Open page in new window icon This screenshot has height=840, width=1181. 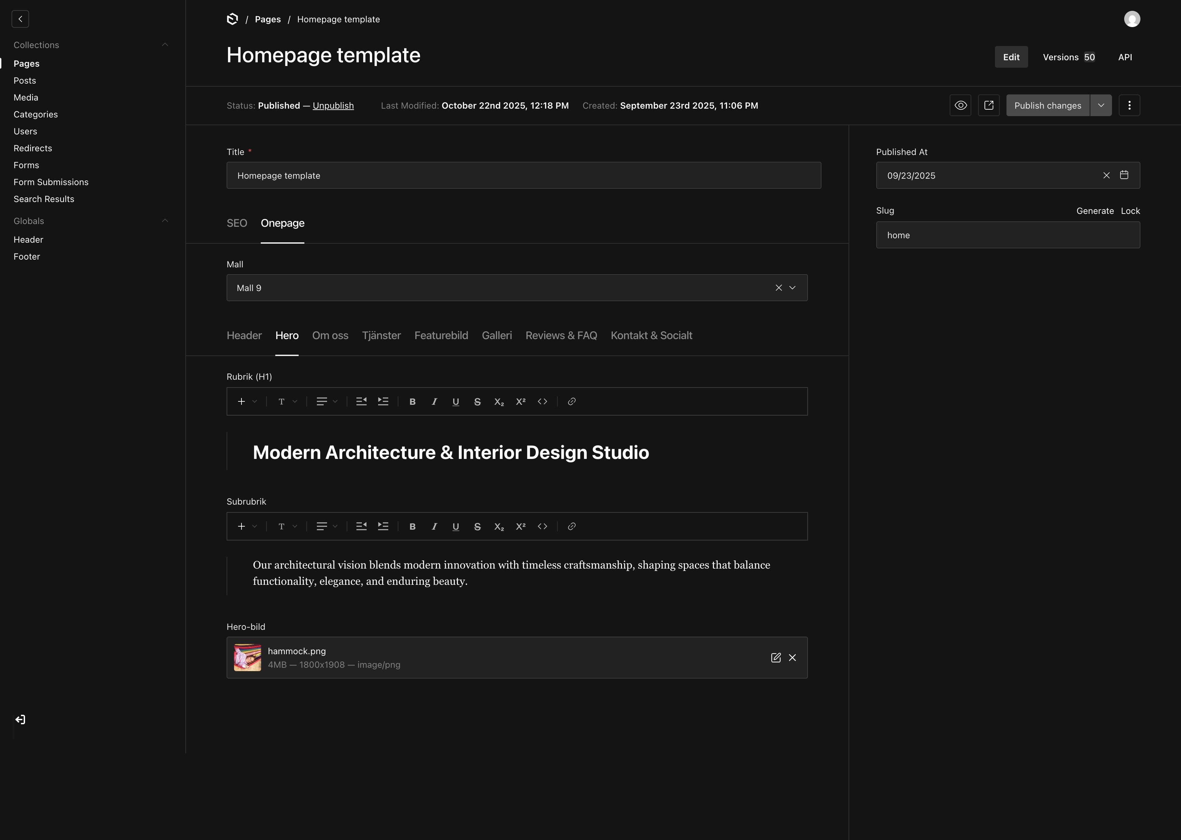click(x=989, y=106)
